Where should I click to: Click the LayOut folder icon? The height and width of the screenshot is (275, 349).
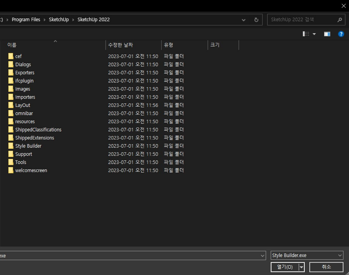pos(11,105)
